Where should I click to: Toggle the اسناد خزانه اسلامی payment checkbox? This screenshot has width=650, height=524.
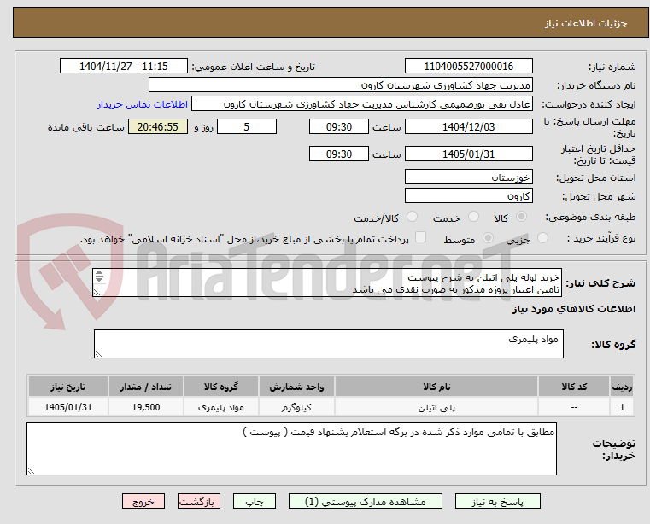(x=421, y=237)
